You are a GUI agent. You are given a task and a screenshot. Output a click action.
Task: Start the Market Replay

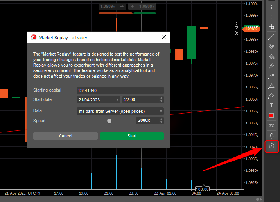click(132, 136)
